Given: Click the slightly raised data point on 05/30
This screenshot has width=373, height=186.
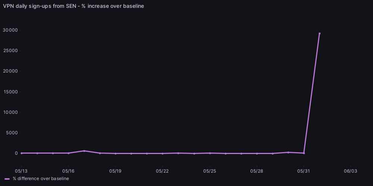Looking at the screenshot, I should click(x=288, y=152).
